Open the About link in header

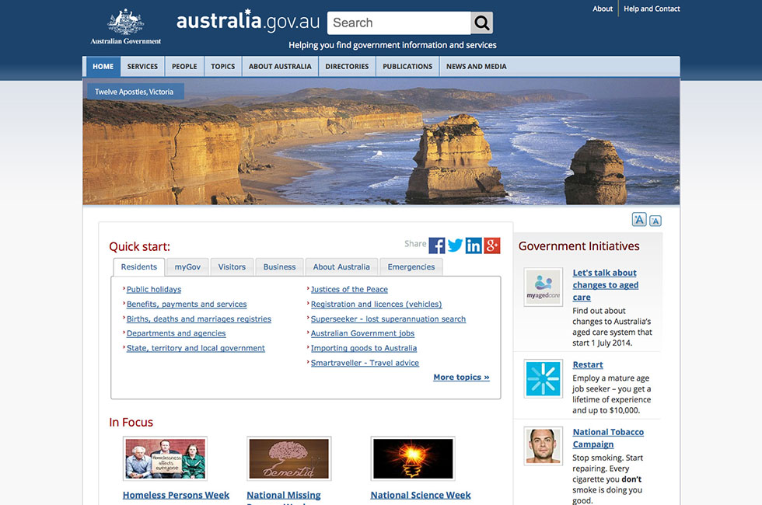(x=603, y=9)
